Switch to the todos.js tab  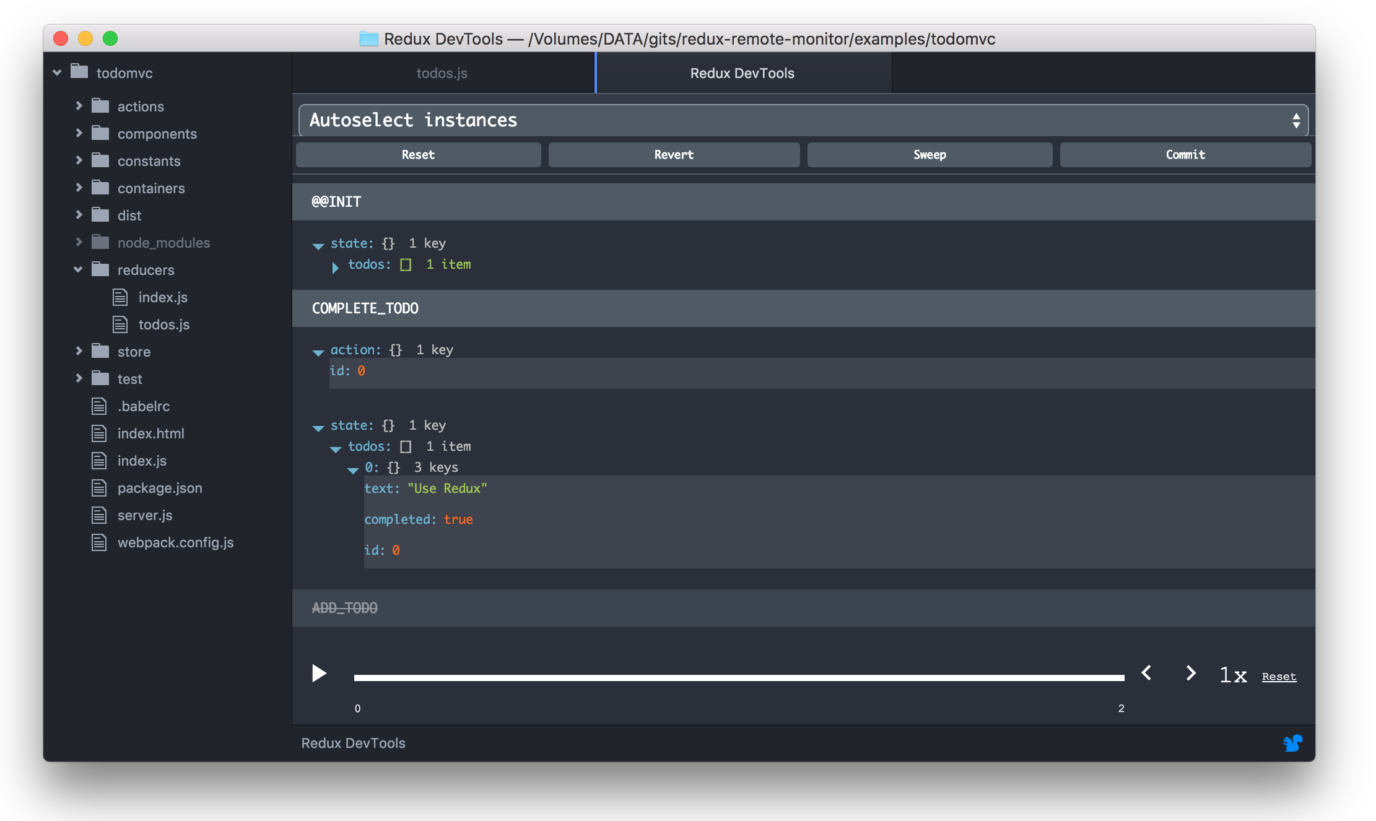[x=442, y=73]
